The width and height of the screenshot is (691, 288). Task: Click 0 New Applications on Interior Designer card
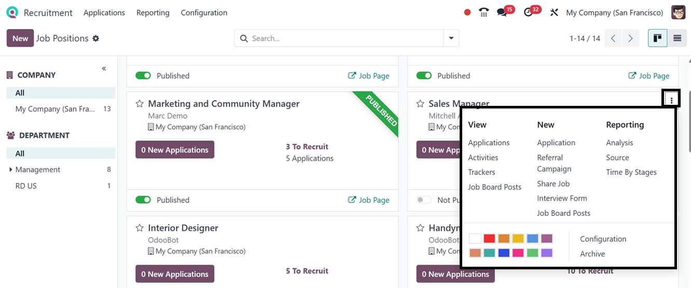click(x=175, y=274)
